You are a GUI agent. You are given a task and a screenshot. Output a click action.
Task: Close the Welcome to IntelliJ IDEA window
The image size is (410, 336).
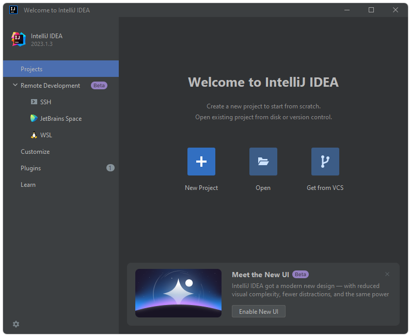pyautogui.click(x=396, y=10)
